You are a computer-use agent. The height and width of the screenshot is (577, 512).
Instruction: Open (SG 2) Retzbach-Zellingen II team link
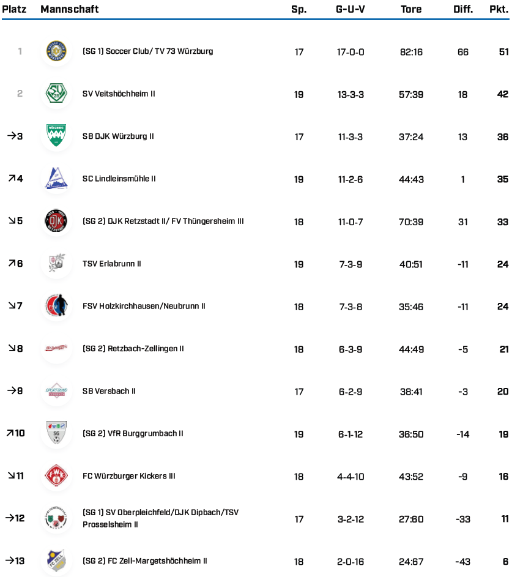[x=133, y=349]
